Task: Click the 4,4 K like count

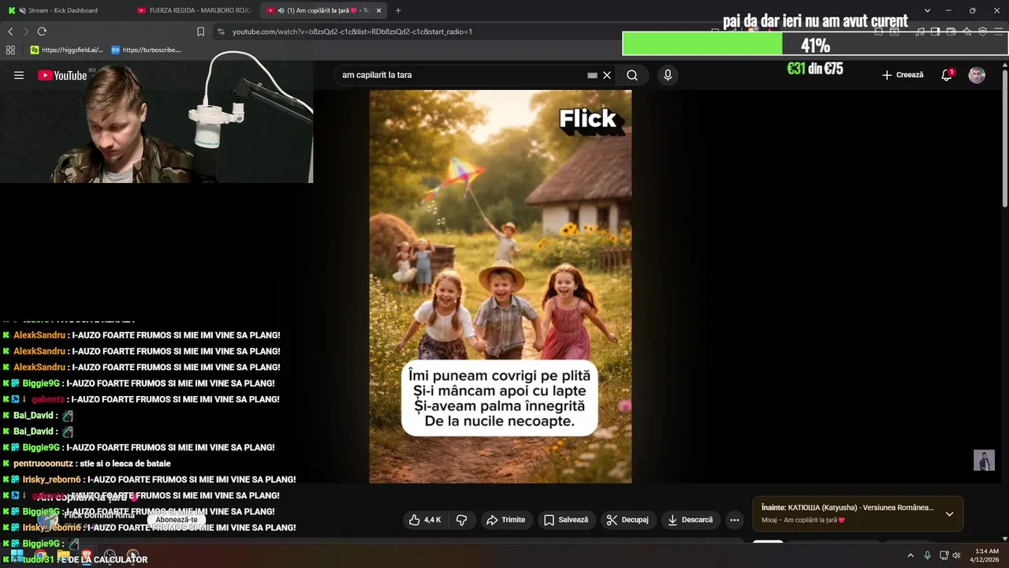Action: point(433,520)
